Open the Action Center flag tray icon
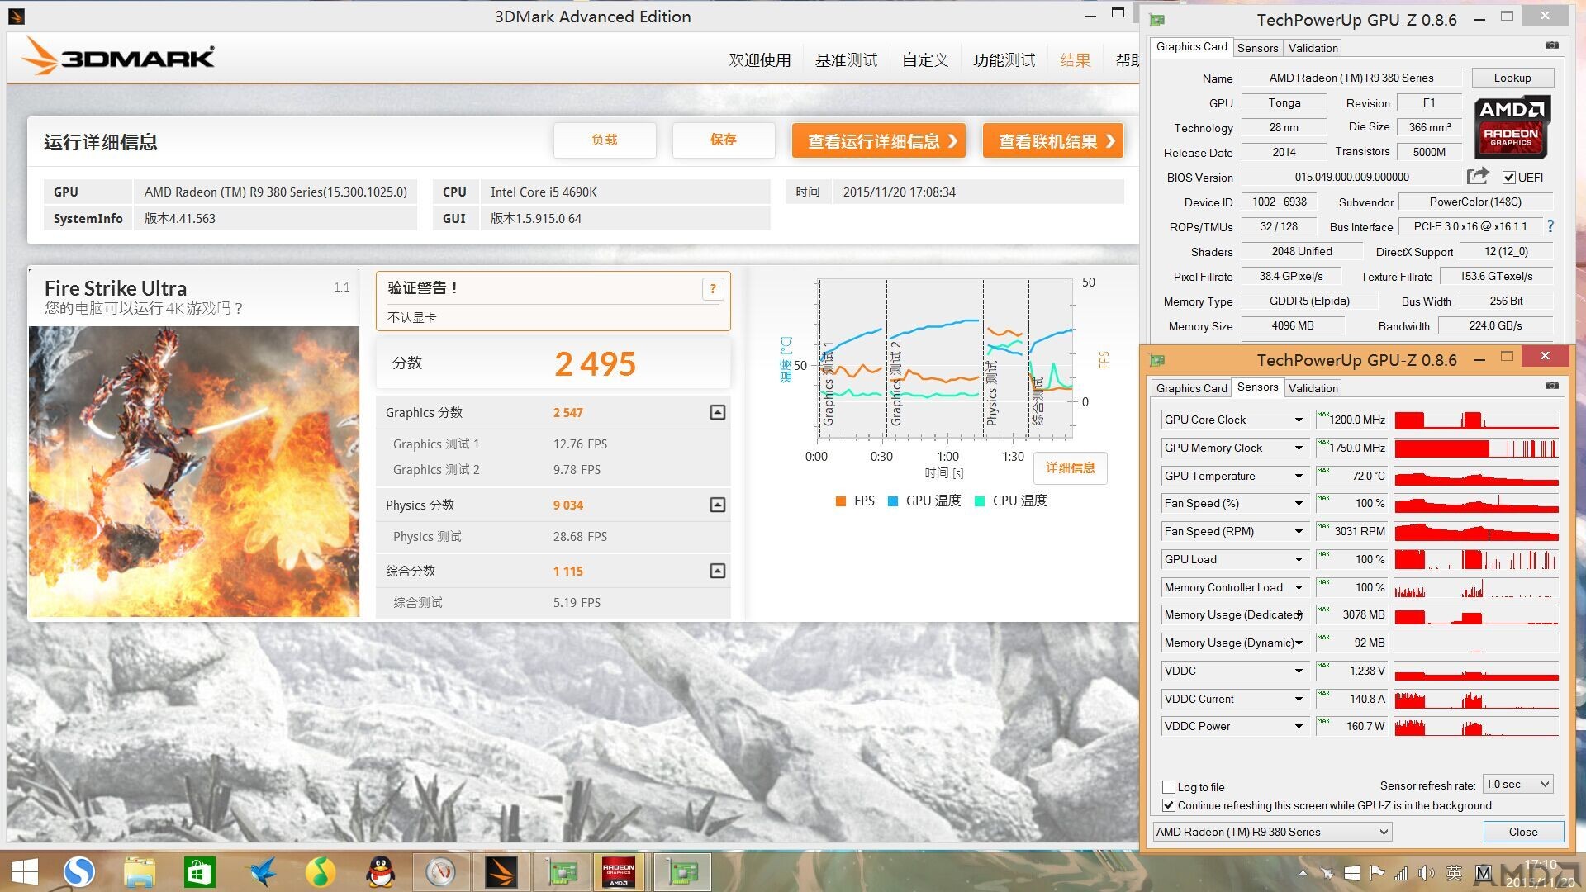The image size is (1586, 892). pos(1376,873)
